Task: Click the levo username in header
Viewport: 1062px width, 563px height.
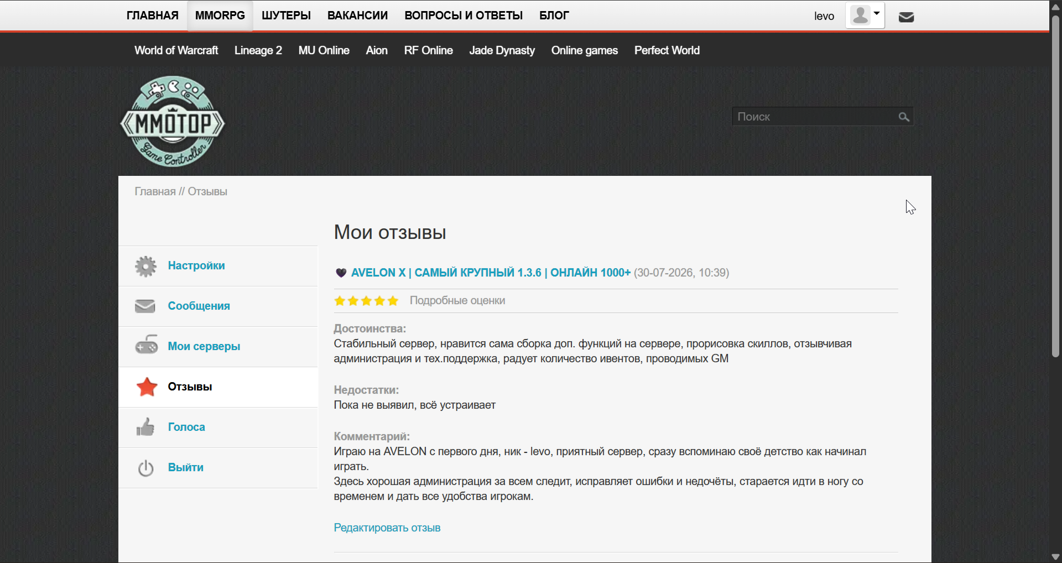Action: click(824, 16)
